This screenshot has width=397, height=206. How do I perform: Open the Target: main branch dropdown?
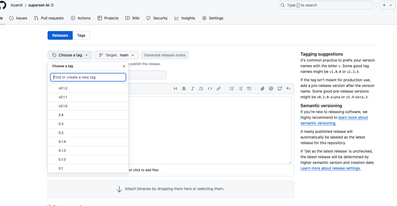(x=116, y=55)
